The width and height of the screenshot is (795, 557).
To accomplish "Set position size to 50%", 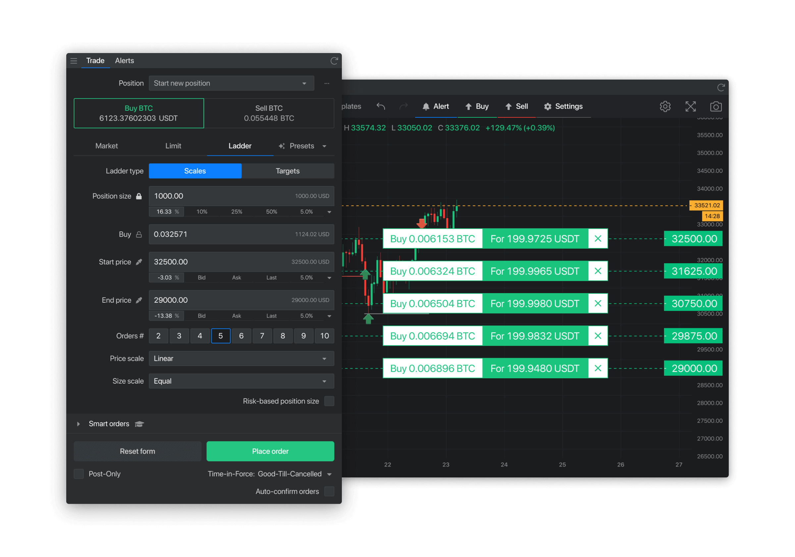I will [x=272, y=212].
